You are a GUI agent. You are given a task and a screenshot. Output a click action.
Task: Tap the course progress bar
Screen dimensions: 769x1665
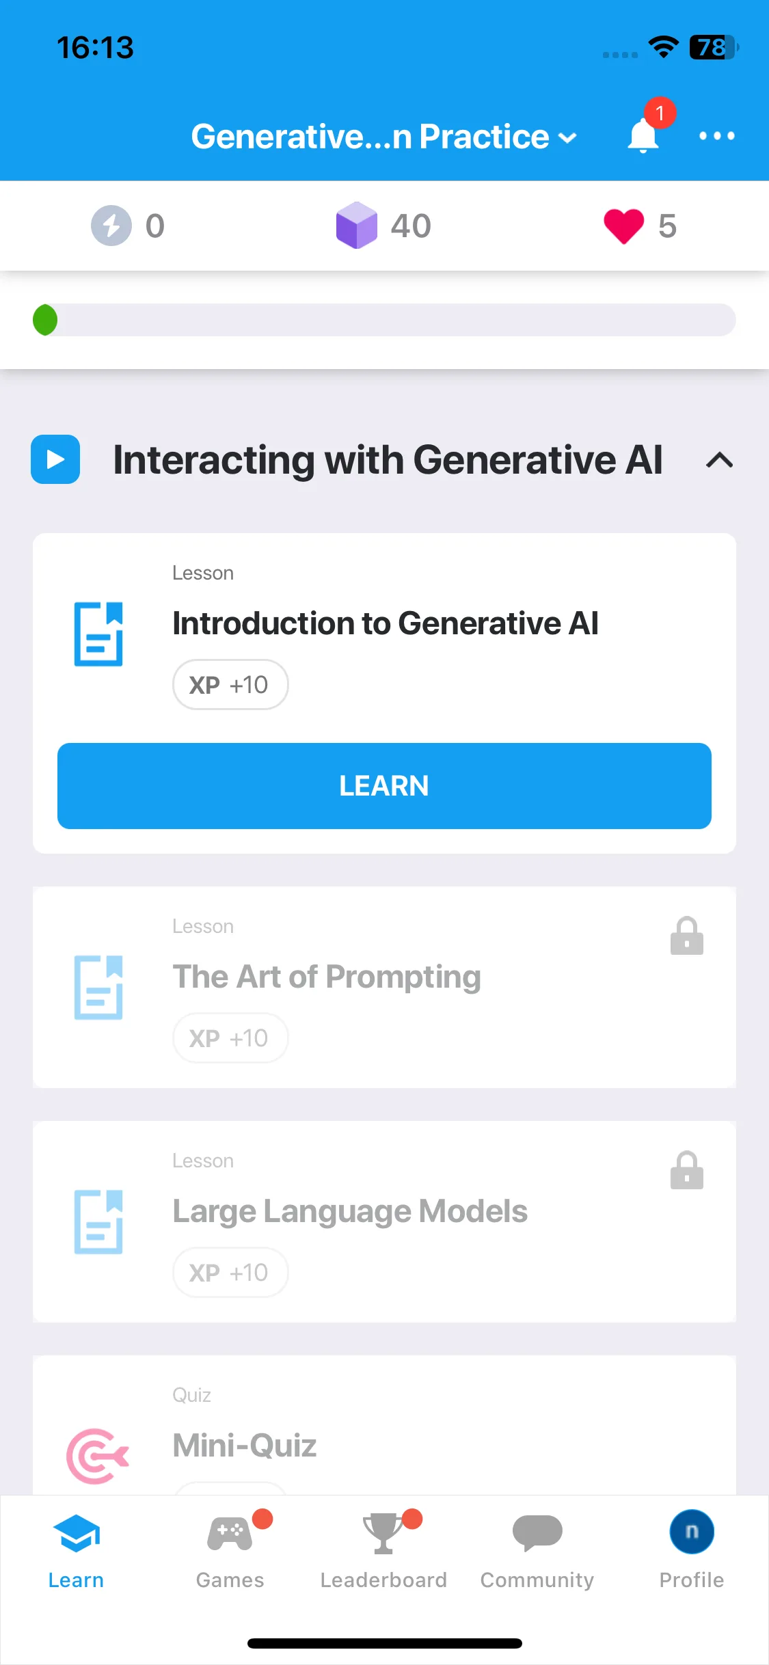(x=384, y=320)
